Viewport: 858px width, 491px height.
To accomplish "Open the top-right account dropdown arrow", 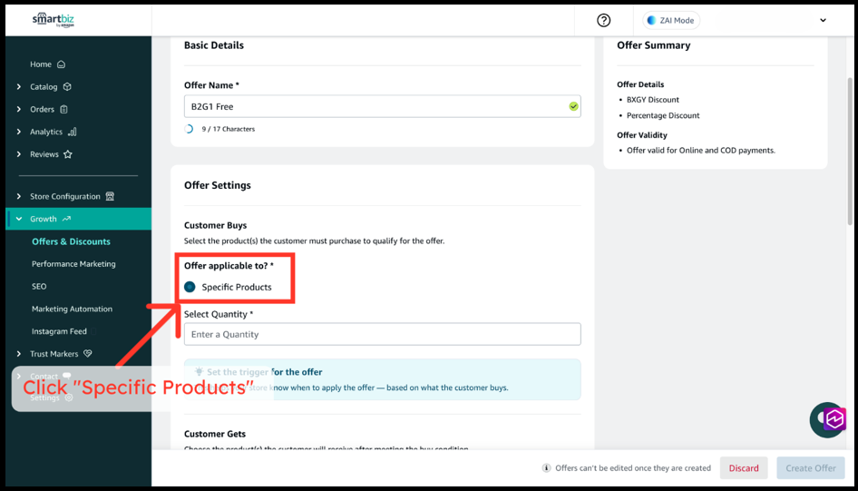I will [823, 20].
